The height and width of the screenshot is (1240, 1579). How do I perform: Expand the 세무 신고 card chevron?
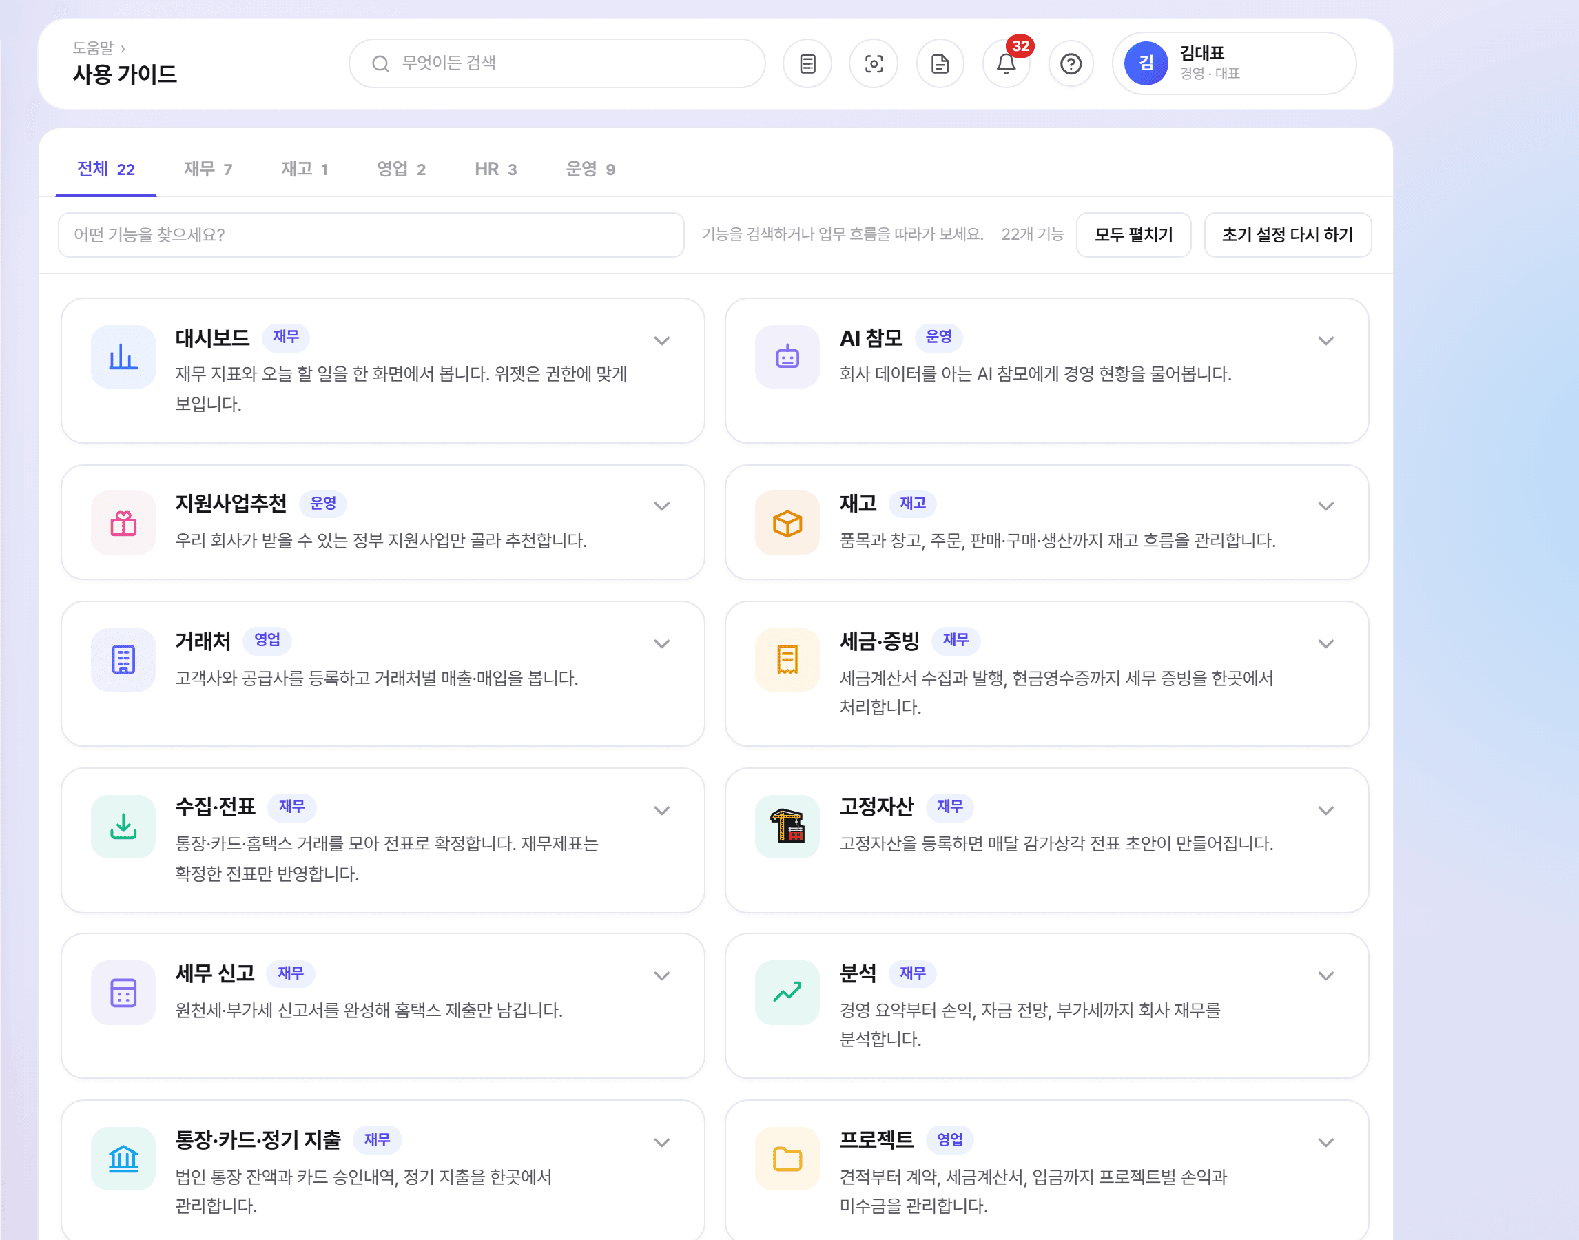[x=661, y=975]
